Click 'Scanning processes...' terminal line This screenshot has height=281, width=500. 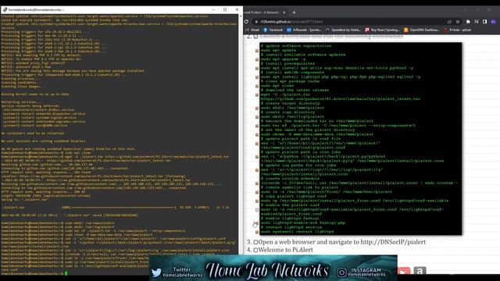click(19, 79)
